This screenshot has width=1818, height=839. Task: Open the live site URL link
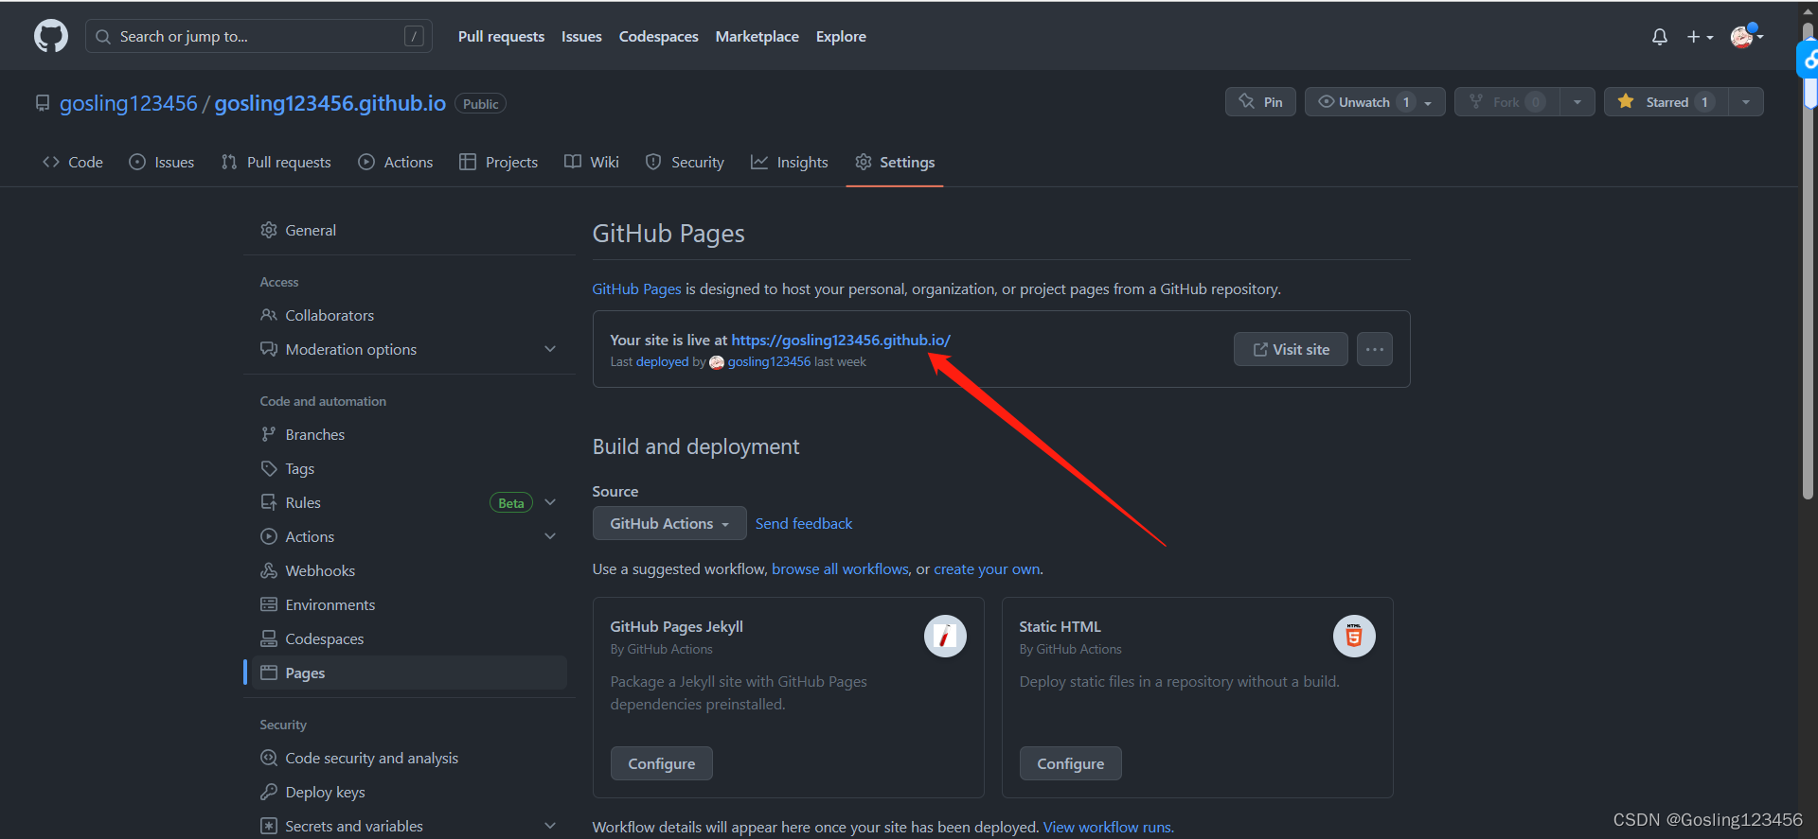[x=841, y=340]
